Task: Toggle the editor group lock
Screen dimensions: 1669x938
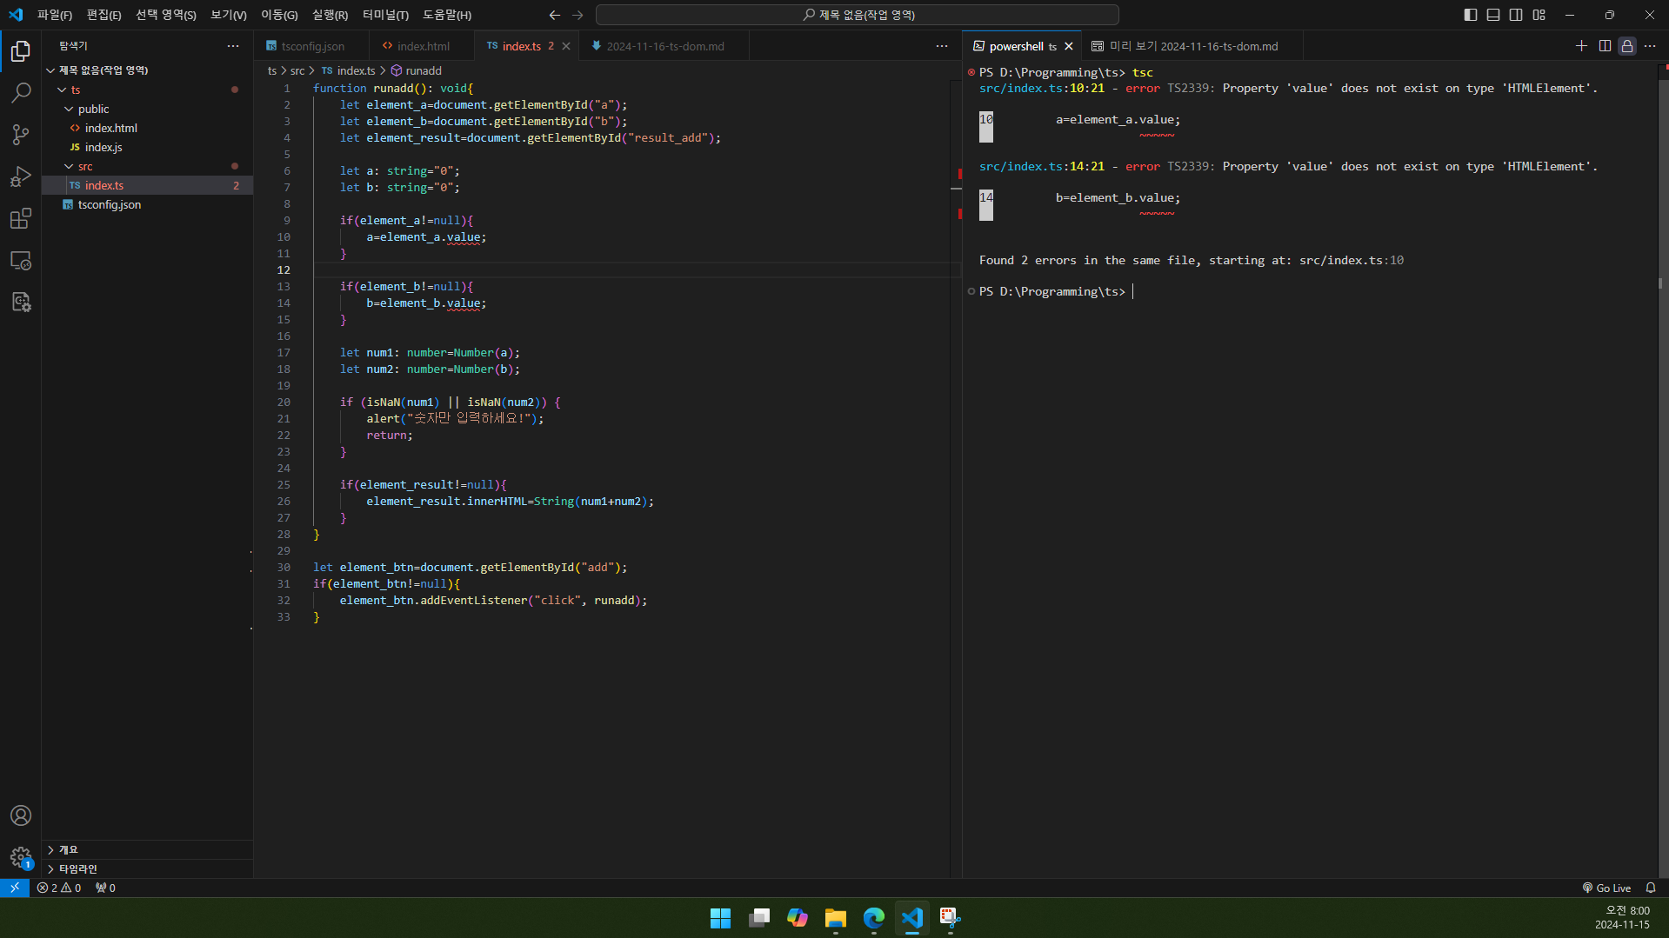Action: pyautogui.click(x=1627, y=46)
